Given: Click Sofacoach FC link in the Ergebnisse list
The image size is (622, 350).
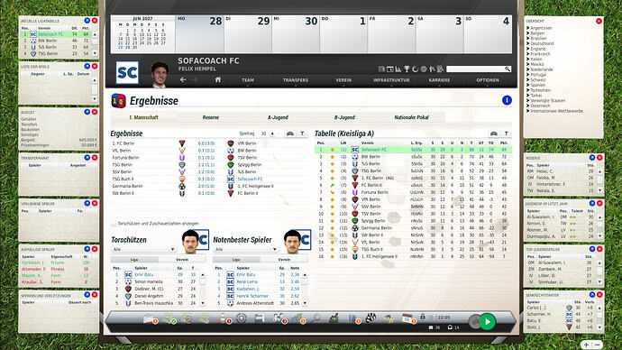Looking at the screenshot, I should click(x=250, y=179).
